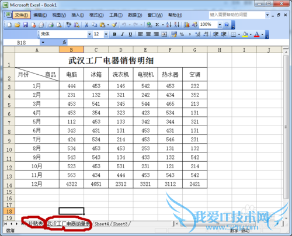Screen dimensions: 292x236
Task: Apply the Currency style
Action: [174, 34]
